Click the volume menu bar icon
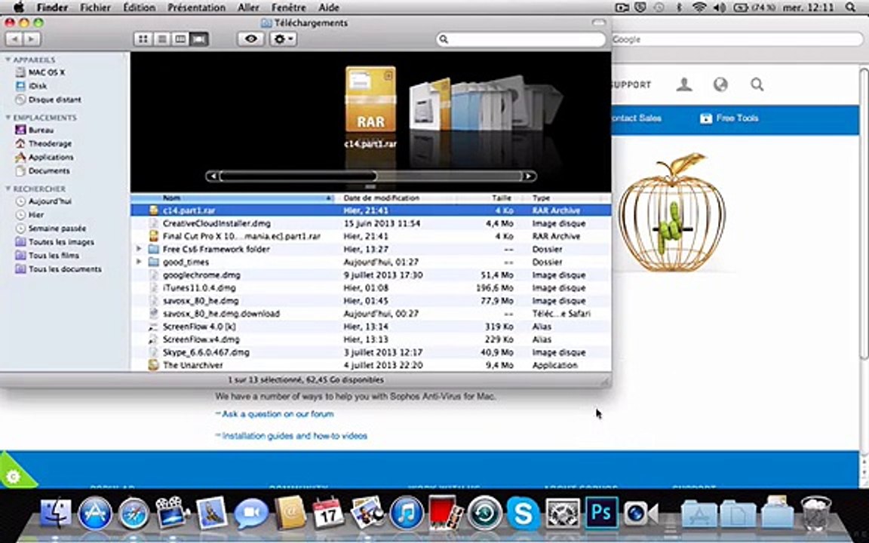 click(720, 8)
